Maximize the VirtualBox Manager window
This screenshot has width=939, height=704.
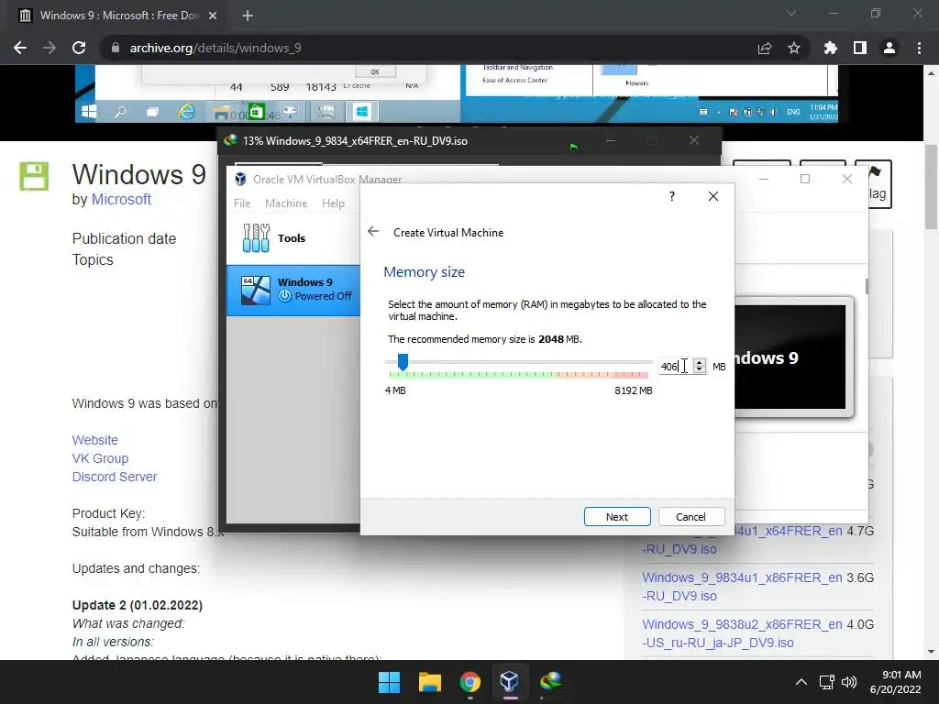coord(805,179)
